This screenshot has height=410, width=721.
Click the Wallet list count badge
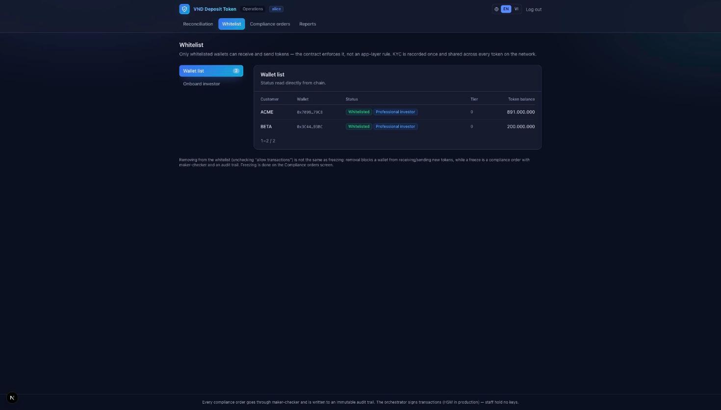point(236,71)
